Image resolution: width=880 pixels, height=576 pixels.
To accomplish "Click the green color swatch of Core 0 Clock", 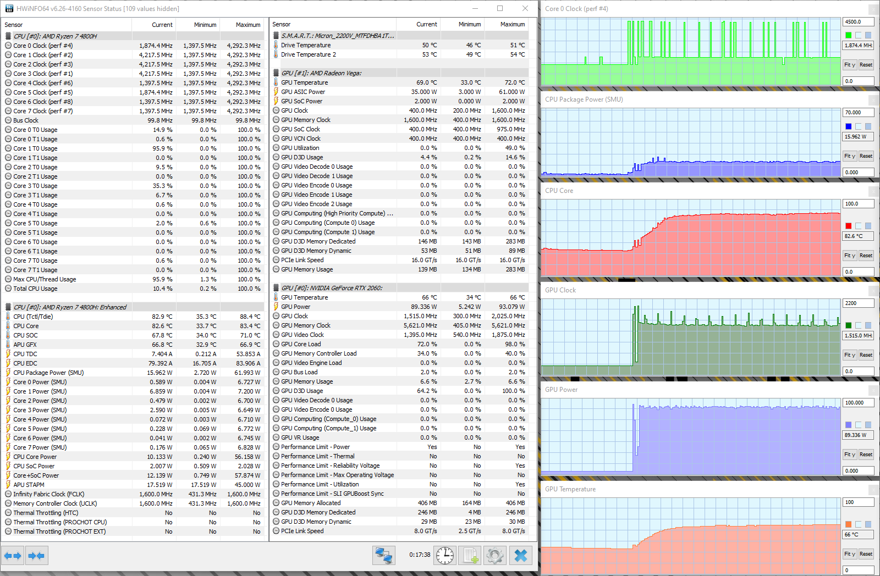I will click(x=849, y=35).
